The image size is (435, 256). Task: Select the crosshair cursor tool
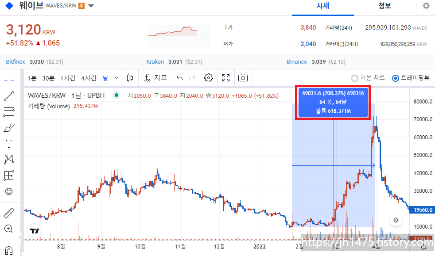click(9, 80)
